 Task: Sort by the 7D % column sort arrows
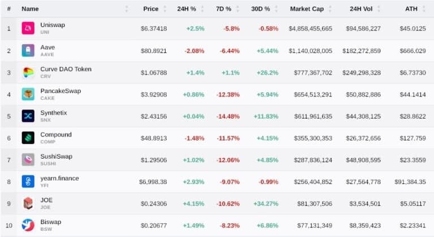tap(238, 9)
